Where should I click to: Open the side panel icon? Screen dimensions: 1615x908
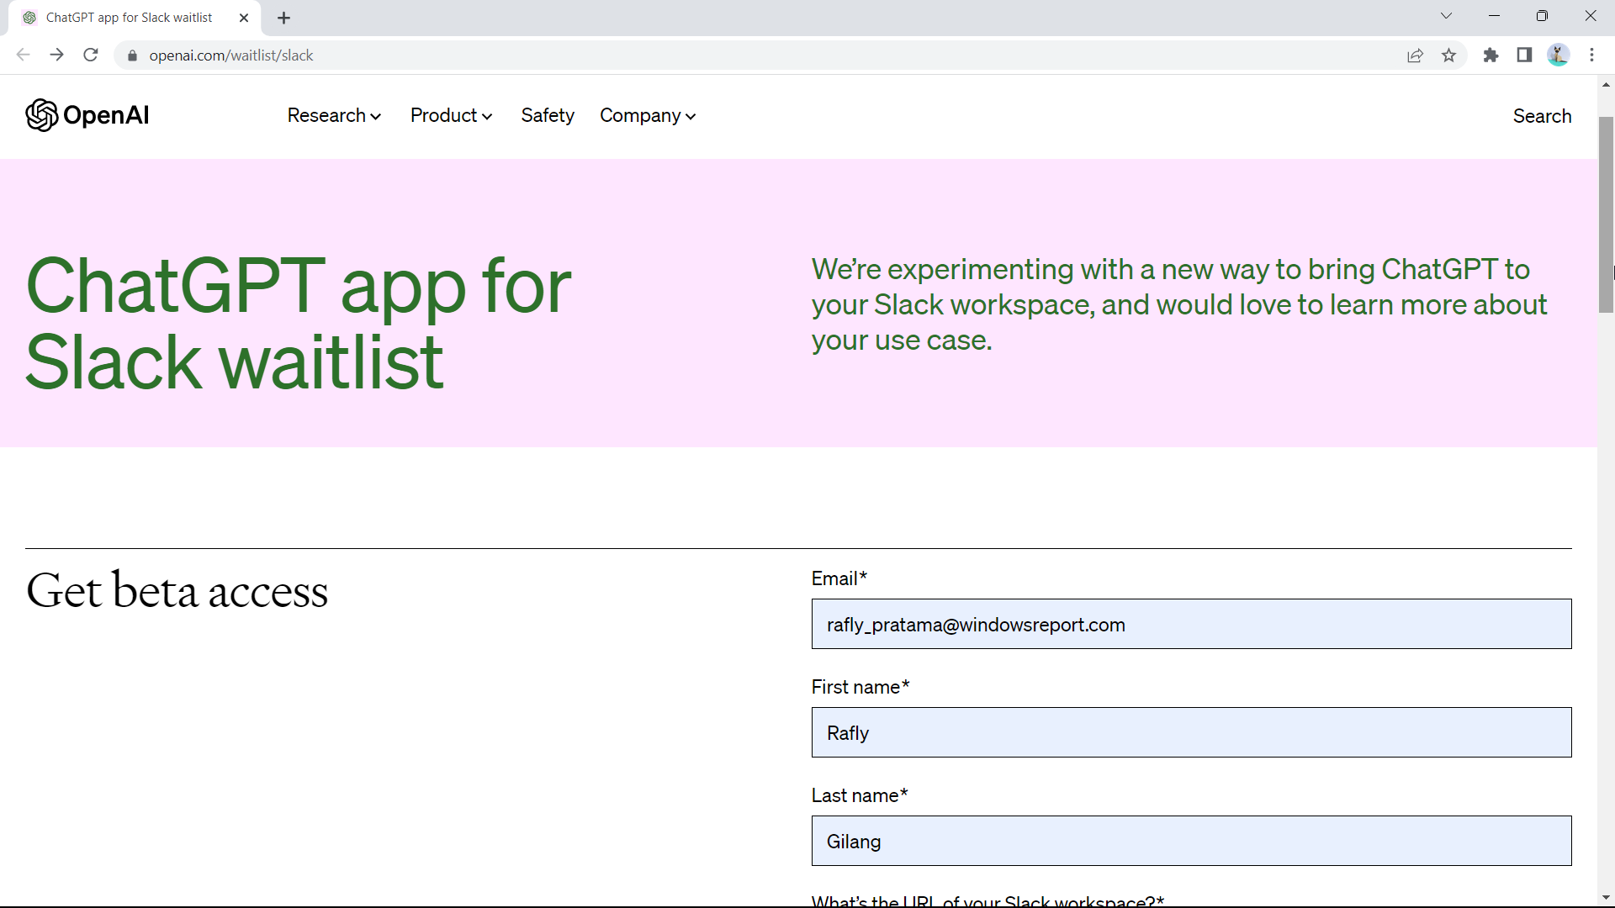pyautogui.click(x=1524, y=55)
